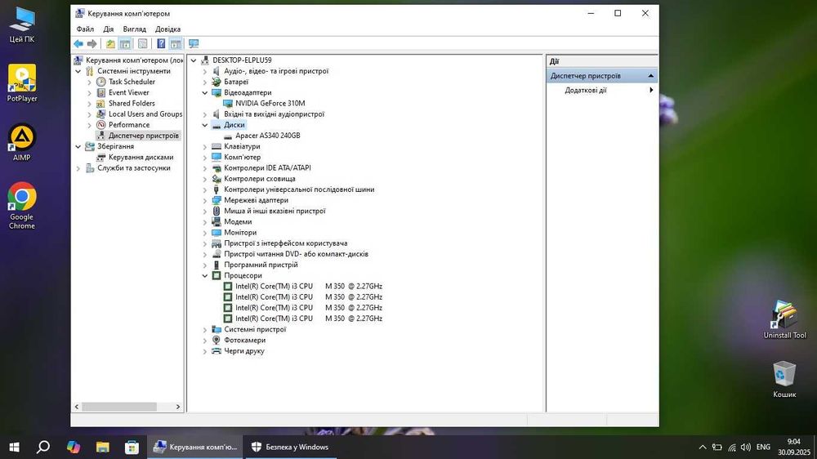Click the ENG language indicator

point(763,447)
